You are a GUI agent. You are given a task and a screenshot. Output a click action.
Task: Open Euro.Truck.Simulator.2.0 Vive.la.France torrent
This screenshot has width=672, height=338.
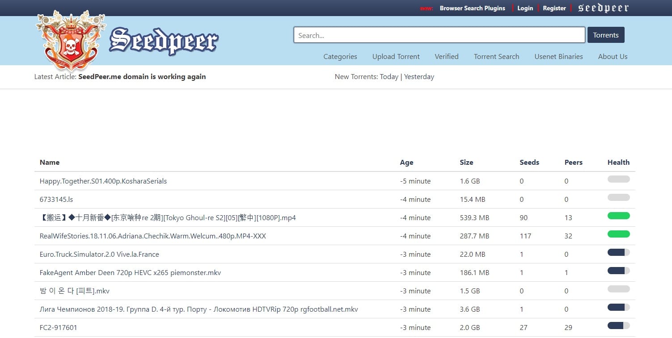tap(99, 255)
